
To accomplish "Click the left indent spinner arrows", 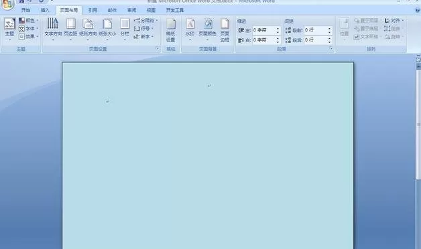I will [x=278, y=30].
